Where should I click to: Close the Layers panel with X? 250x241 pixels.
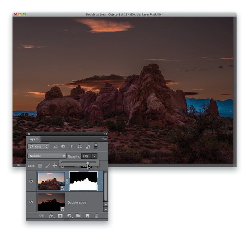(x=29, y=134)
